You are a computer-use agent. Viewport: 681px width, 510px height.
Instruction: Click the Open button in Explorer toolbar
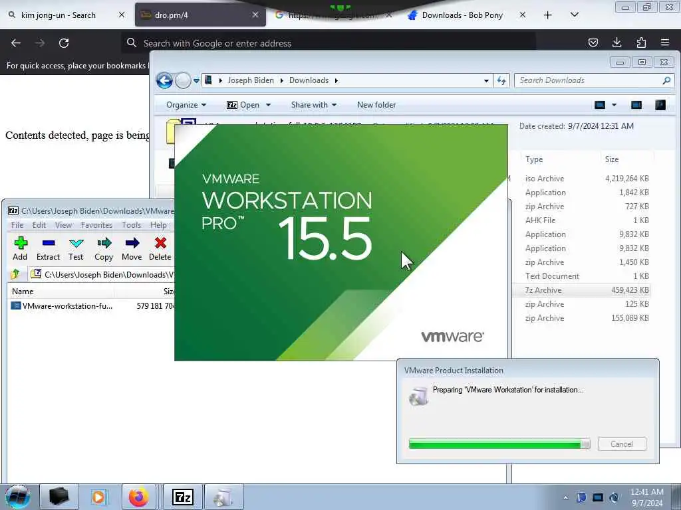243,105
